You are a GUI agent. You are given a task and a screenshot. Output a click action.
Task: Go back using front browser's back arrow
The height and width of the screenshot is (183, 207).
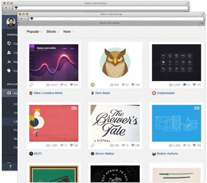21,18
